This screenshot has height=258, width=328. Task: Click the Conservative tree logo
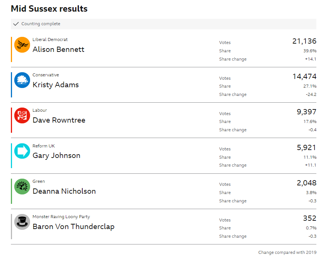[22, 80]
